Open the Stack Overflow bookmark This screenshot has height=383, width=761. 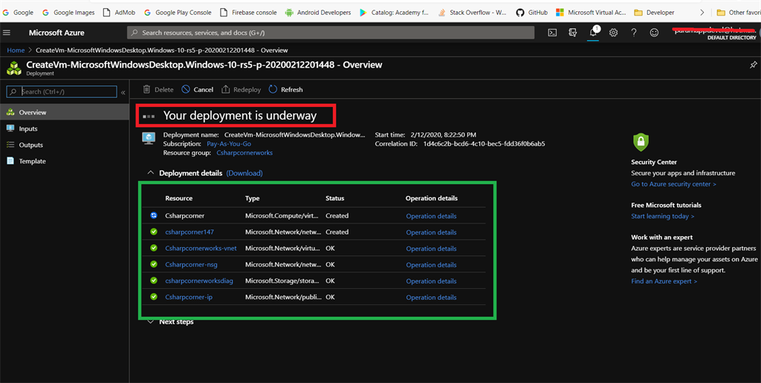coord(472,13)
